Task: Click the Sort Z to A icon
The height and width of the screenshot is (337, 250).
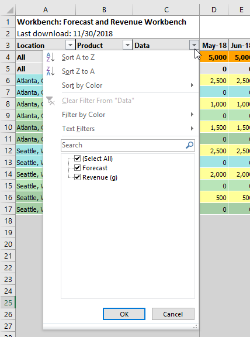Action: pyautogui.click(x=51, y=71)
